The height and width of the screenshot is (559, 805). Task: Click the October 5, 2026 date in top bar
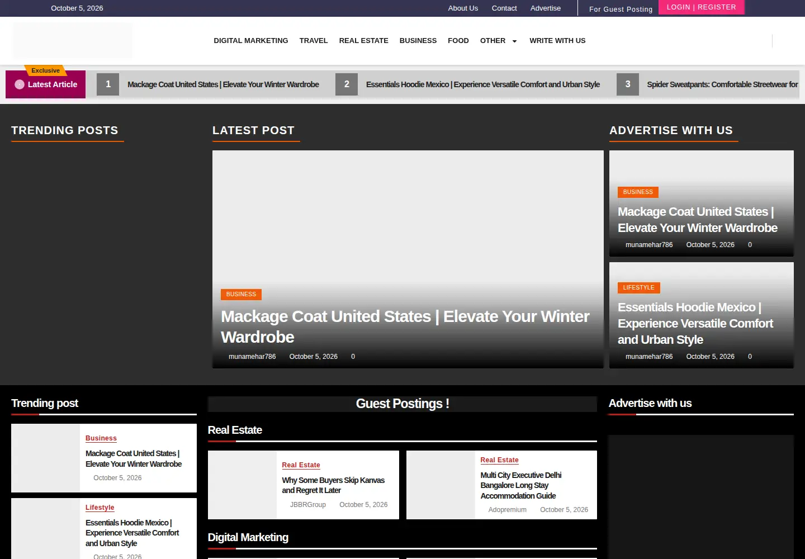point(77,8)
